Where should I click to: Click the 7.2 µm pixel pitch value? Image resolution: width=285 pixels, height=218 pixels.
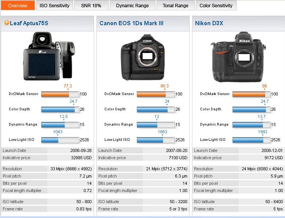85,176
